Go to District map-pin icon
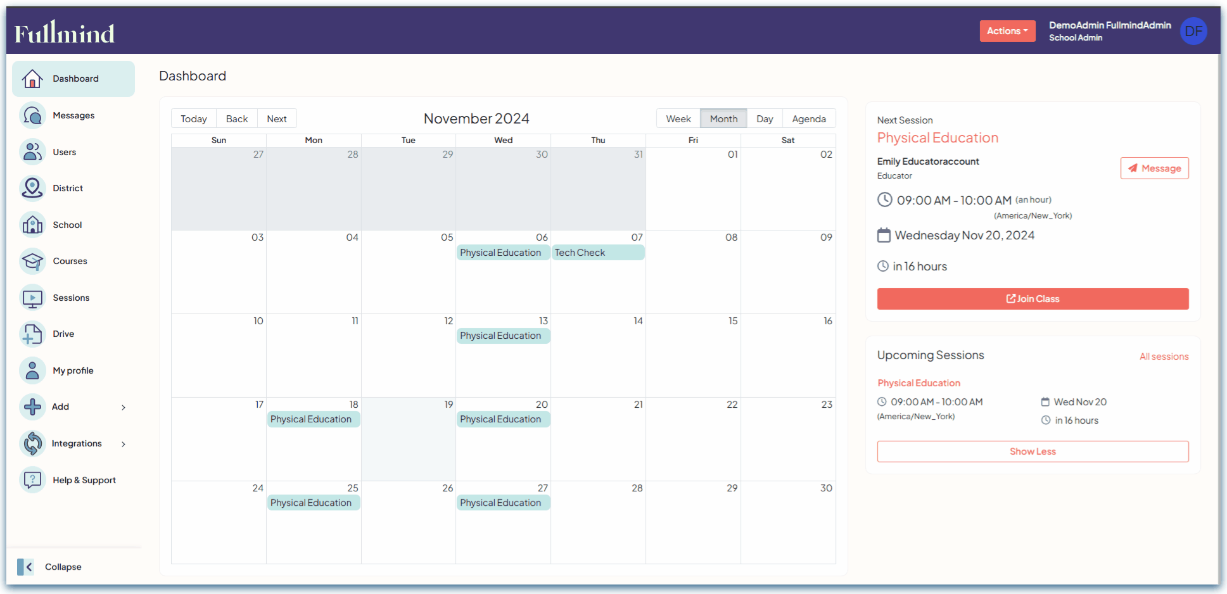This screenshot has height=594, width=1227. (x=32, y=188)
